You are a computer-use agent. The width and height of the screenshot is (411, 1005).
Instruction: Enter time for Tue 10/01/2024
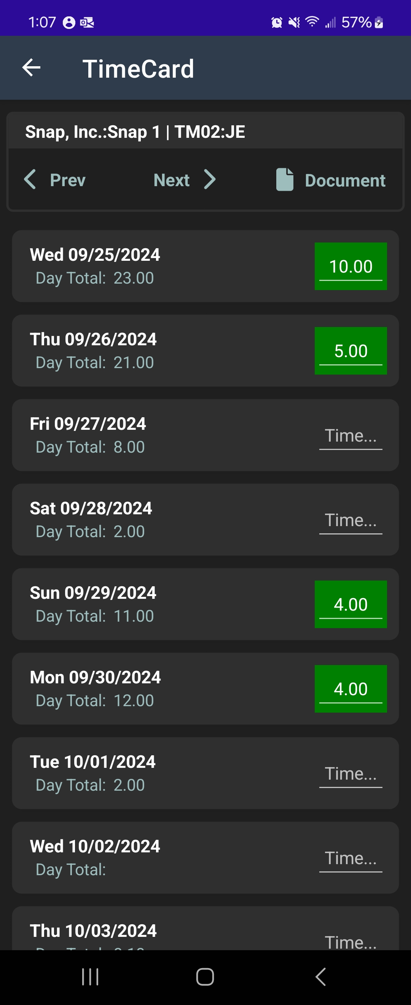tap(350, 774)
